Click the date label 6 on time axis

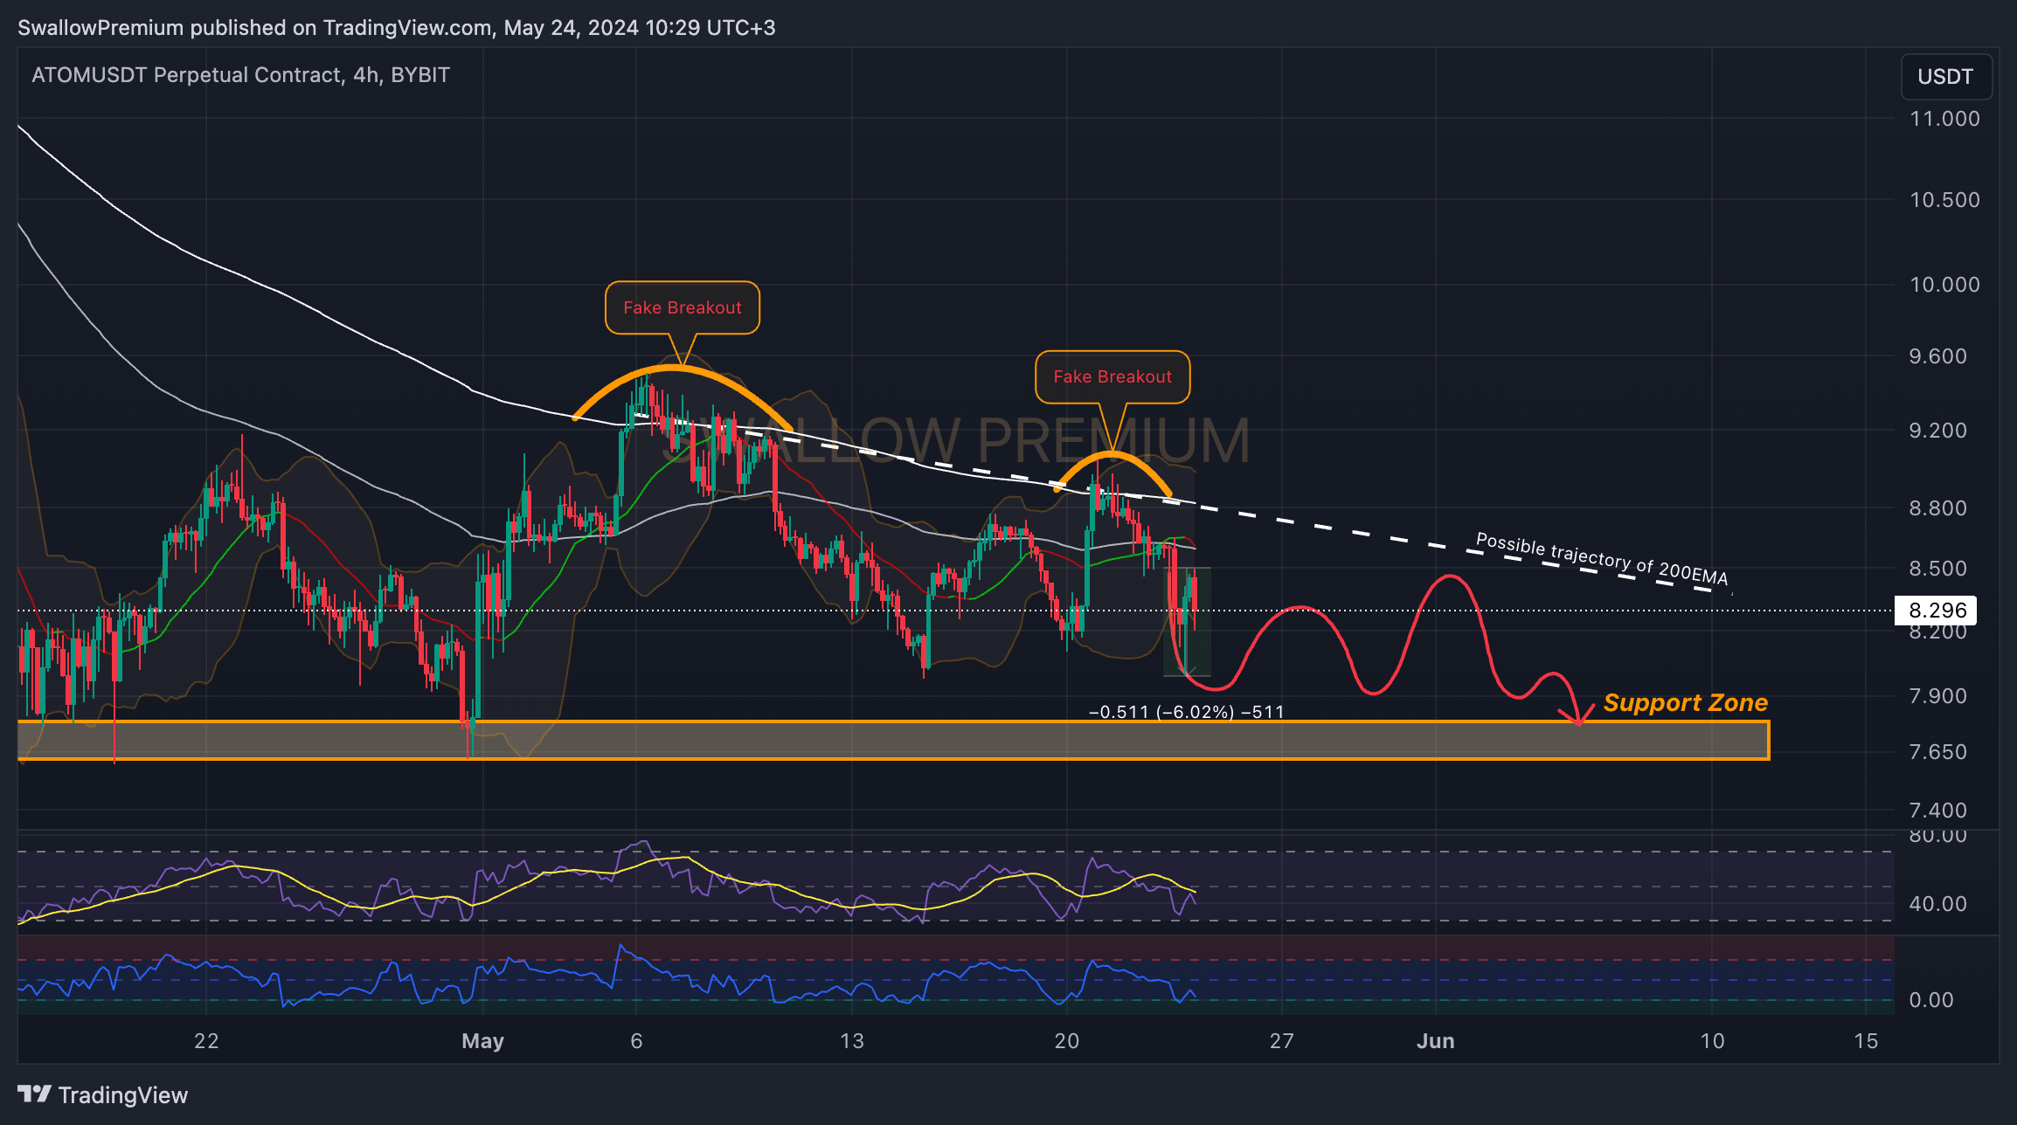tap(636, 1041)
